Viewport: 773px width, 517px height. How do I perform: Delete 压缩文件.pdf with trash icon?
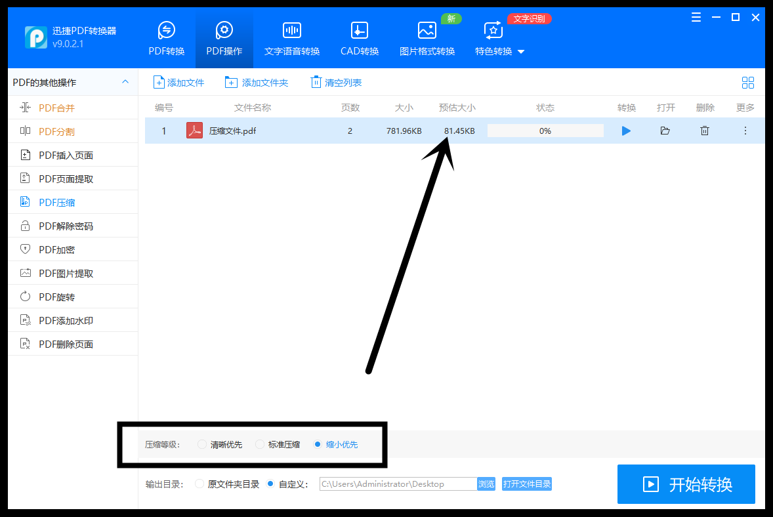click(705, 131)
